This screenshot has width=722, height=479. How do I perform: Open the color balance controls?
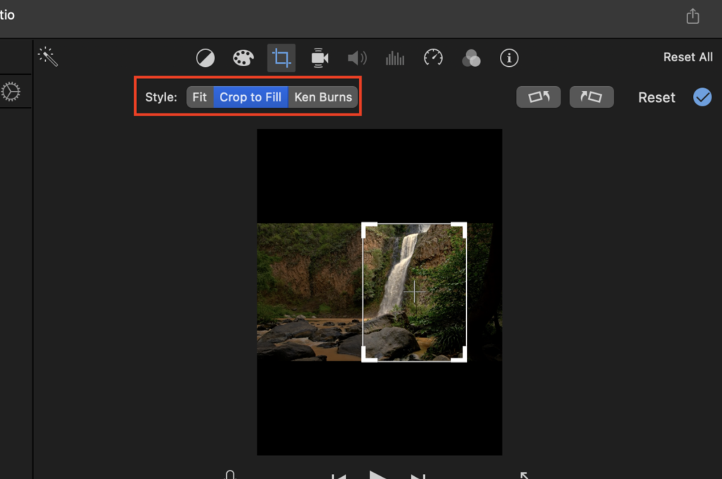pos(205,58)
